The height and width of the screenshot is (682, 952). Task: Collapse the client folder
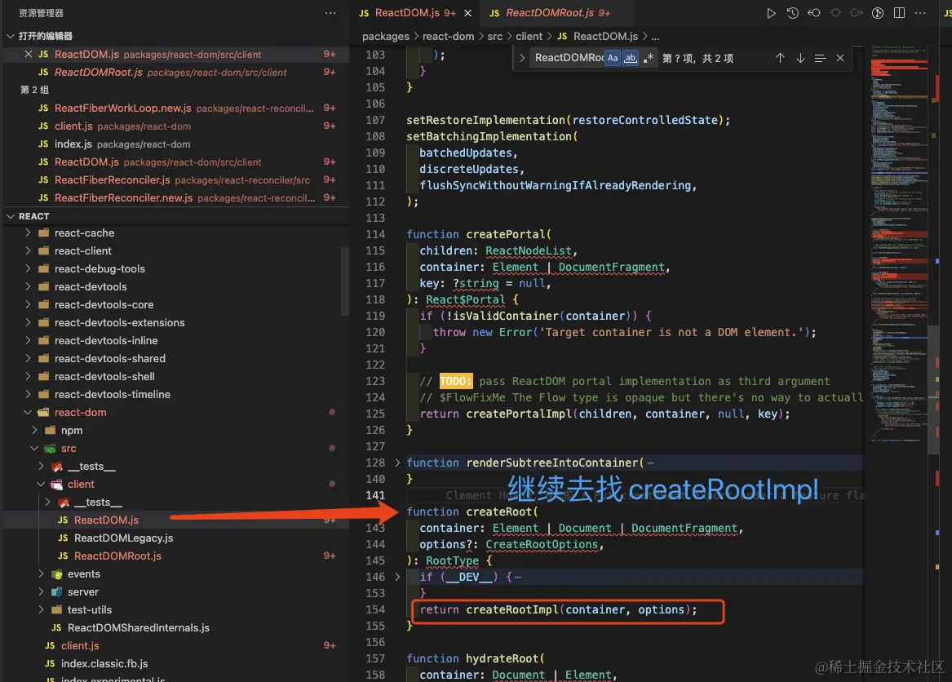tap(41, 484)
